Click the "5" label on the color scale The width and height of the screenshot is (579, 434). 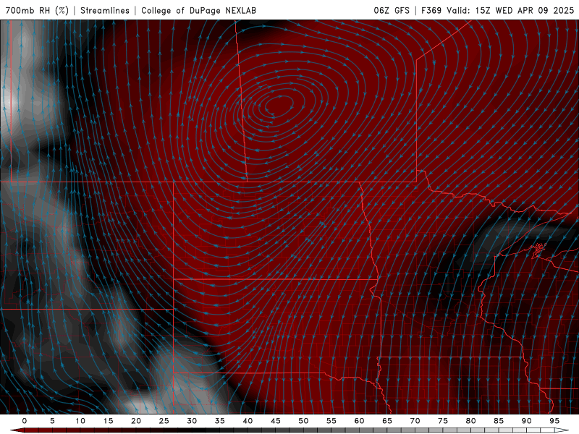coord(52,421)
